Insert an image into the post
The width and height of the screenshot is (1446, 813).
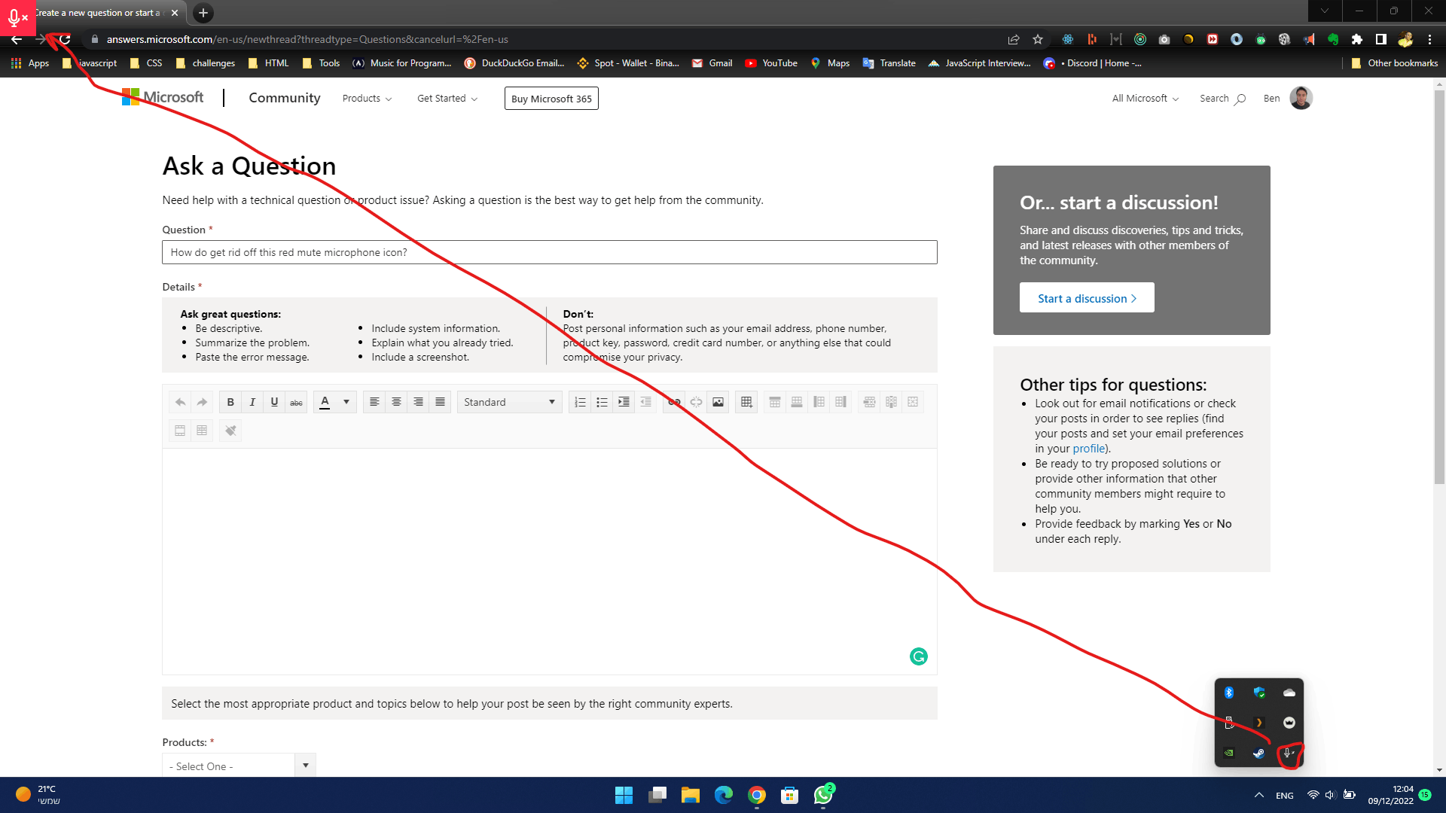[718, 402]
